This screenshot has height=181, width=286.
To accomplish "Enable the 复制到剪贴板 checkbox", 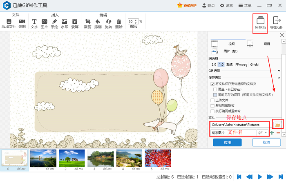I will 212,106.
